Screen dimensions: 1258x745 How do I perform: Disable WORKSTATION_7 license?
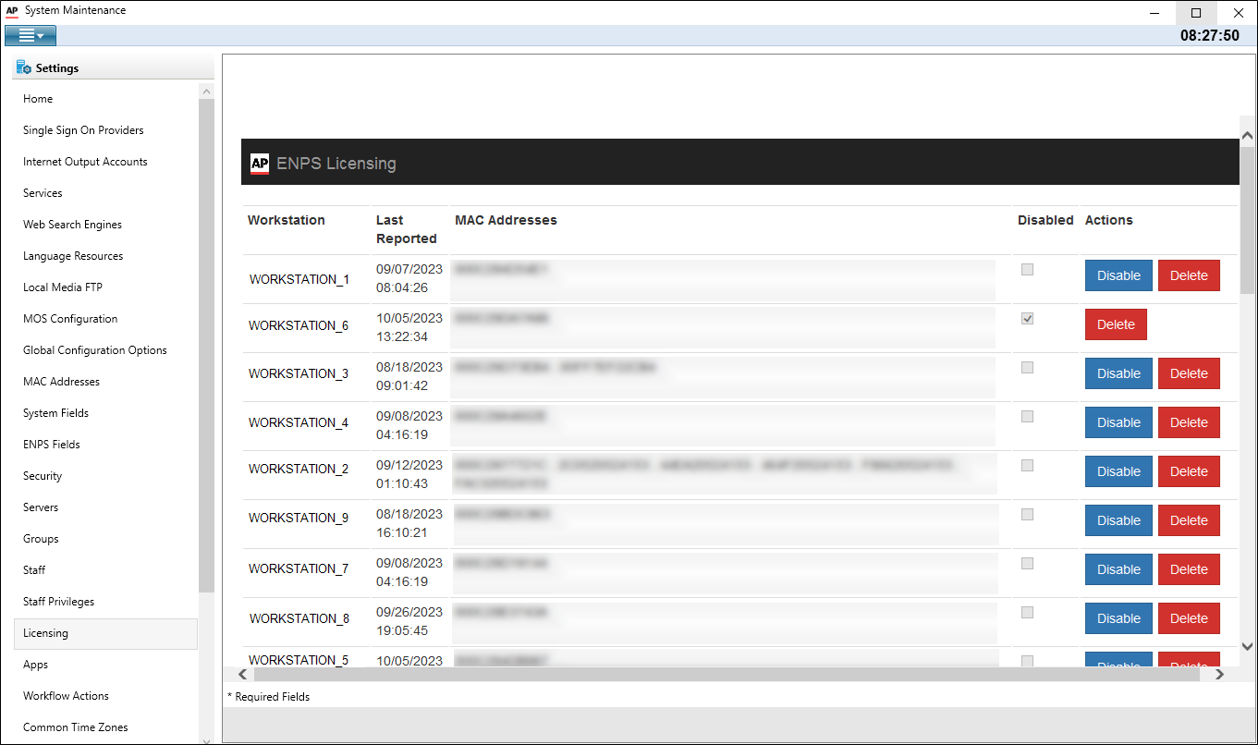[x=1118, y=569]
